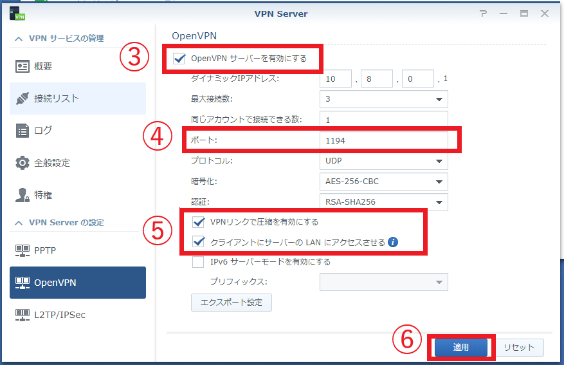Viewport: 564px width, 365px height.
Task: Click the L2TP/IPSec network icon
Action: [x=23, y=315]
